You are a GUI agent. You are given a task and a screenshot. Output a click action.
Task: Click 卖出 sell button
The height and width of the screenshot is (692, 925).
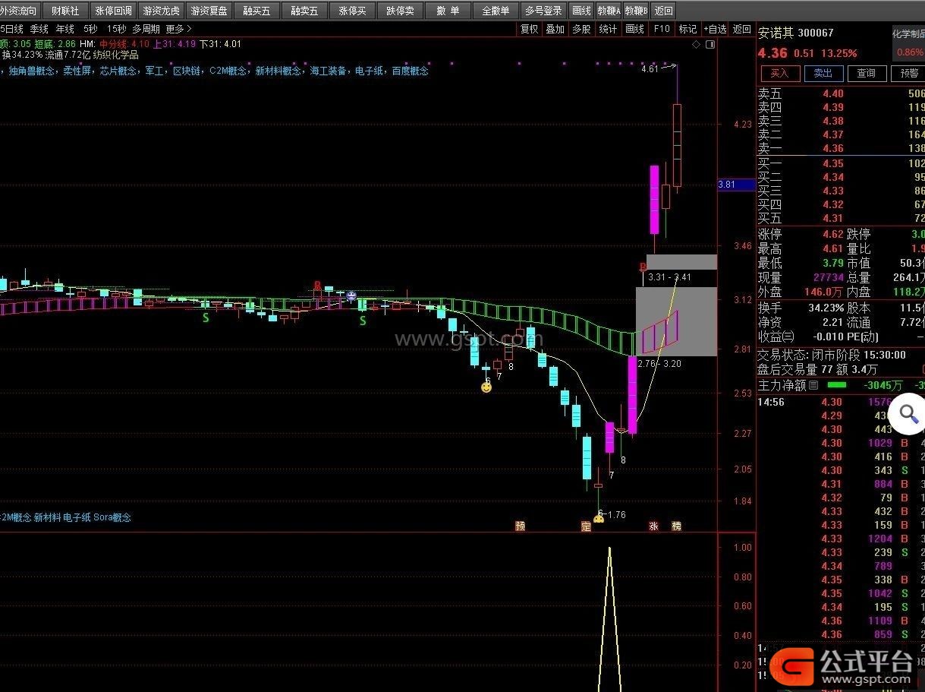823,73
